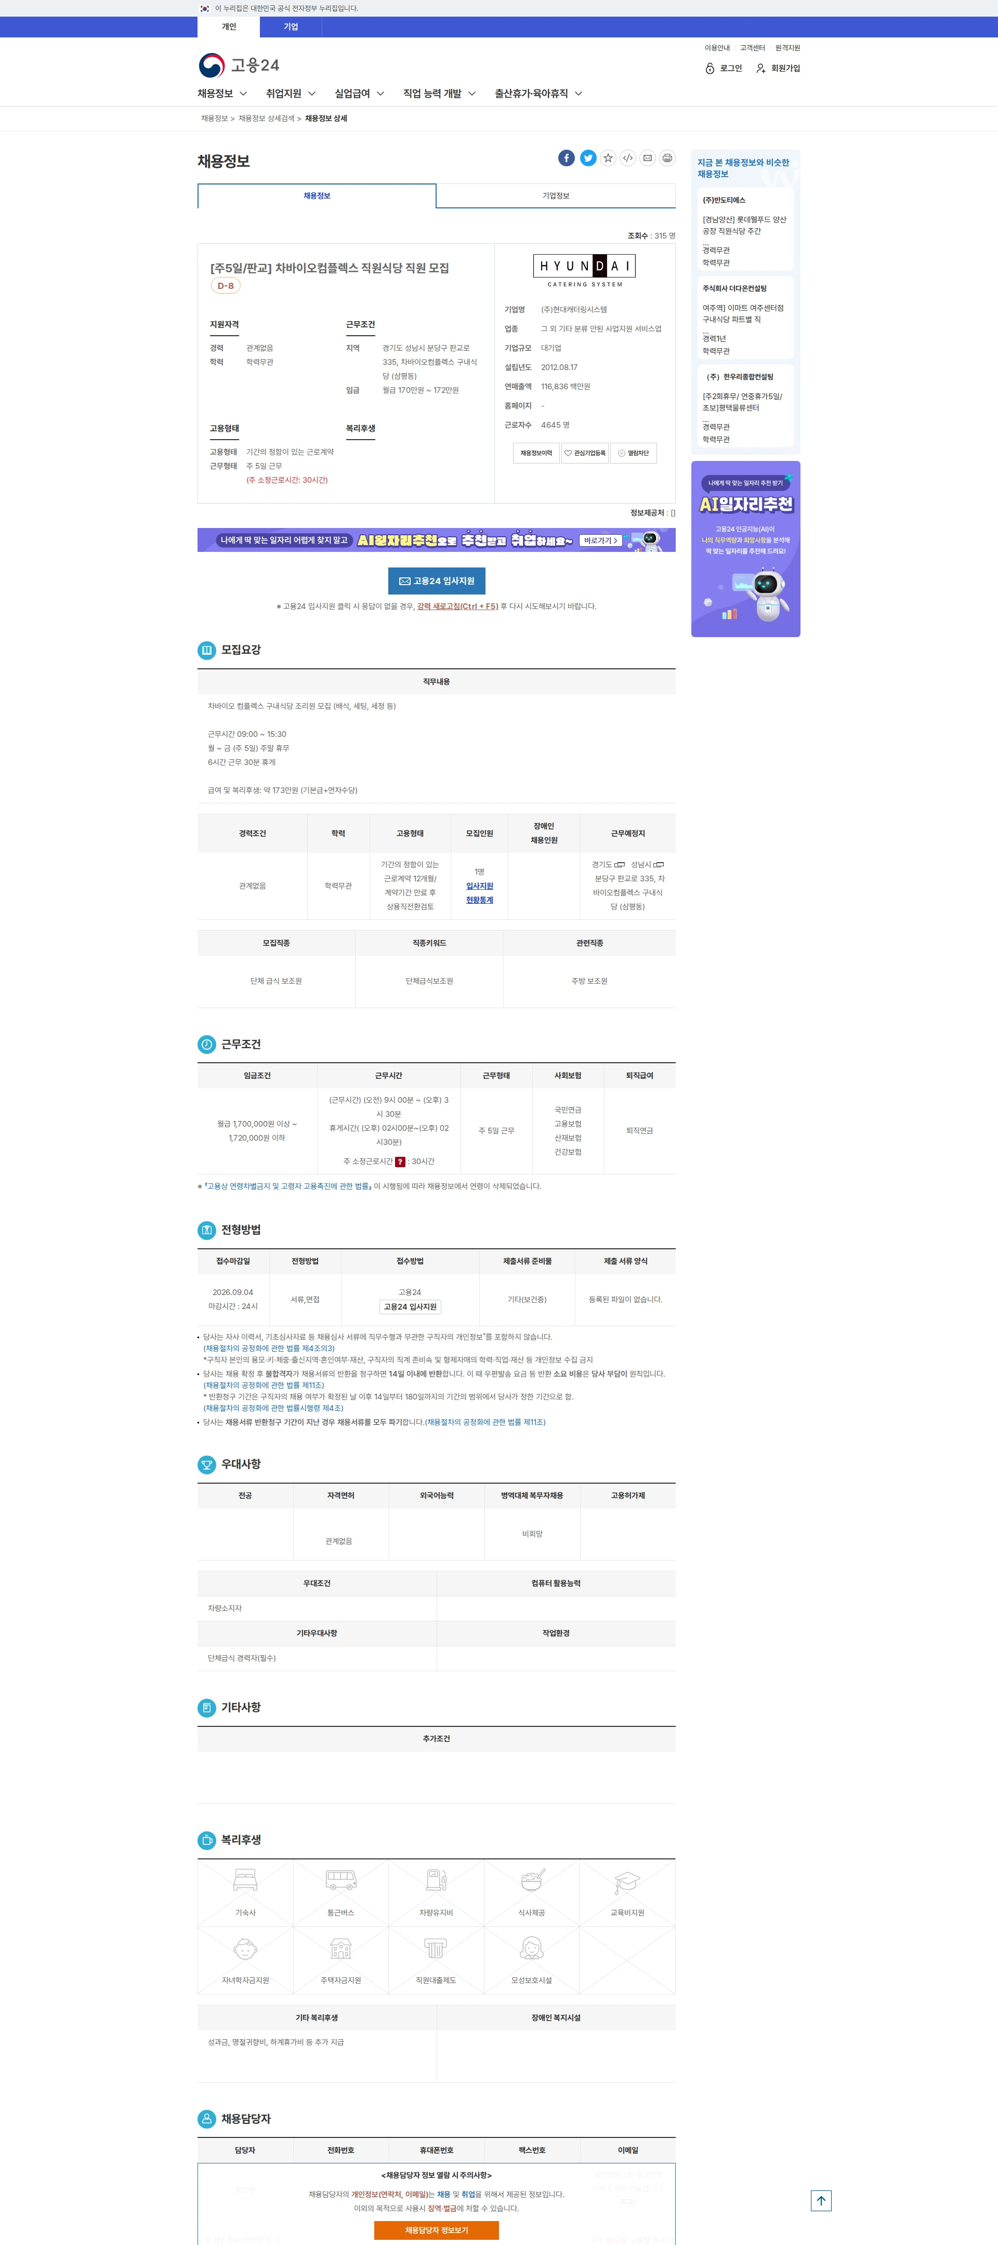Open the 입사지원 현황통계 link

[479, 892]
